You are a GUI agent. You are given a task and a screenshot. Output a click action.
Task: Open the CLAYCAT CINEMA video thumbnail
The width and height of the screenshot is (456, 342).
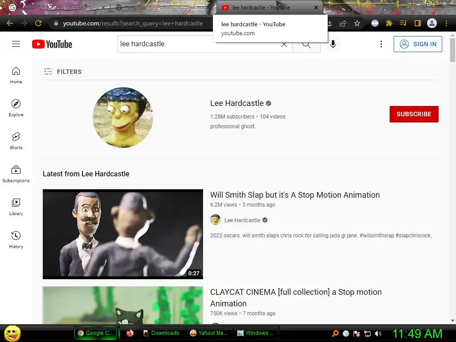coord(123,305)
